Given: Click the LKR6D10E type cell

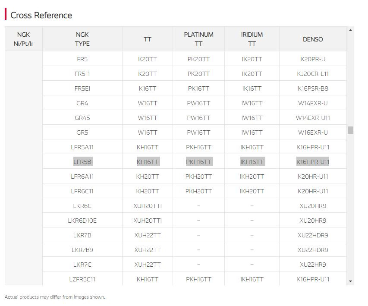Looking at the screenshot, I should click(x=82, y=221).
